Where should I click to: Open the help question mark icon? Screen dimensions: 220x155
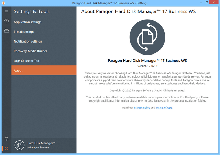point(7,139)
